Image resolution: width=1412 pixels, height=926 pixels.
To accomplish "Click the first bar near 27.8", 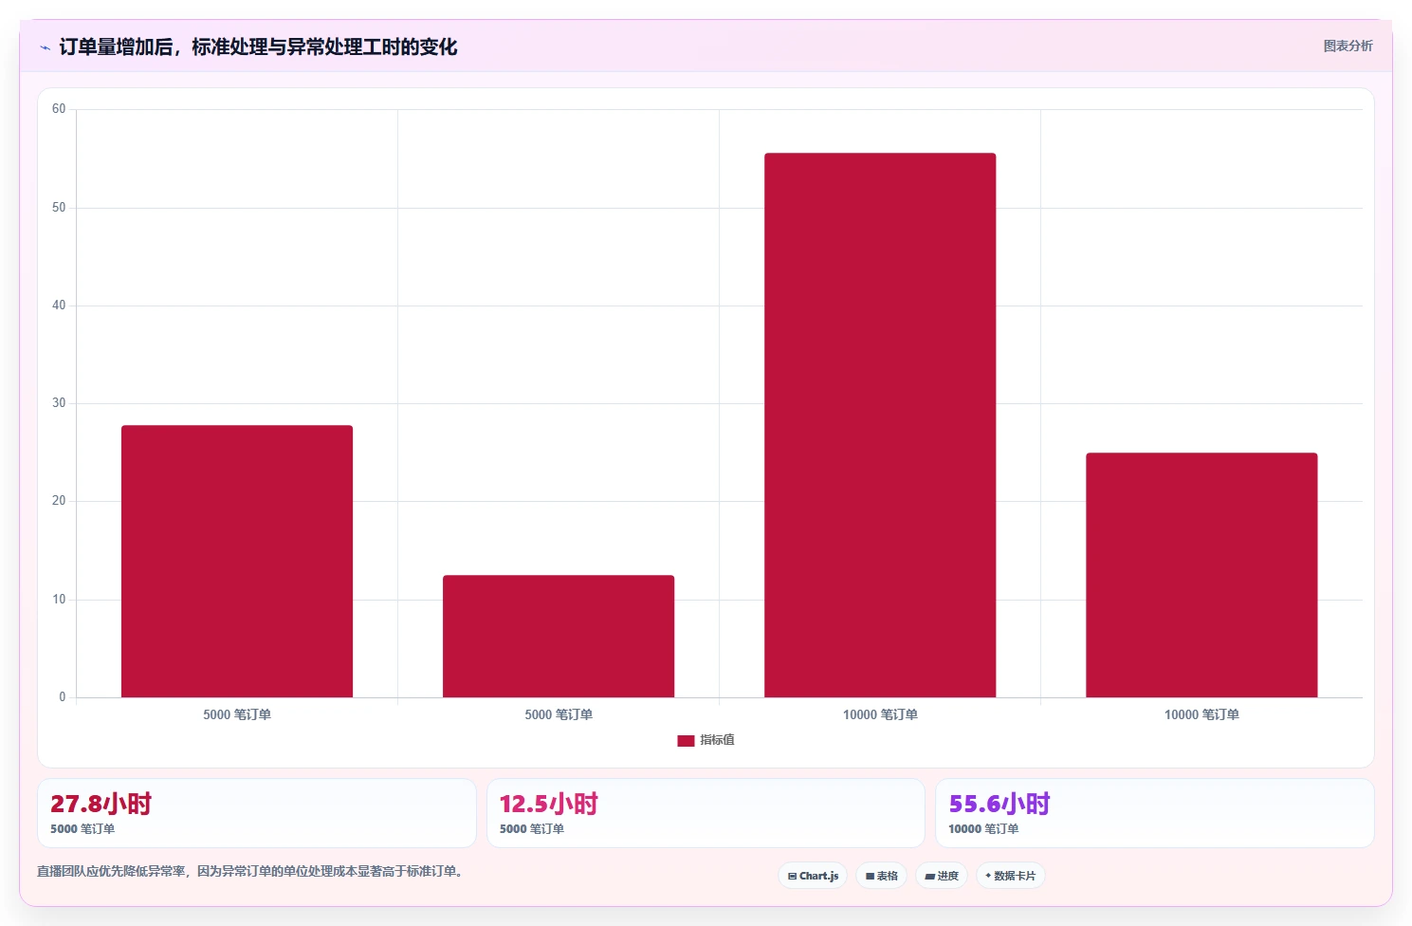I will 237,561.
